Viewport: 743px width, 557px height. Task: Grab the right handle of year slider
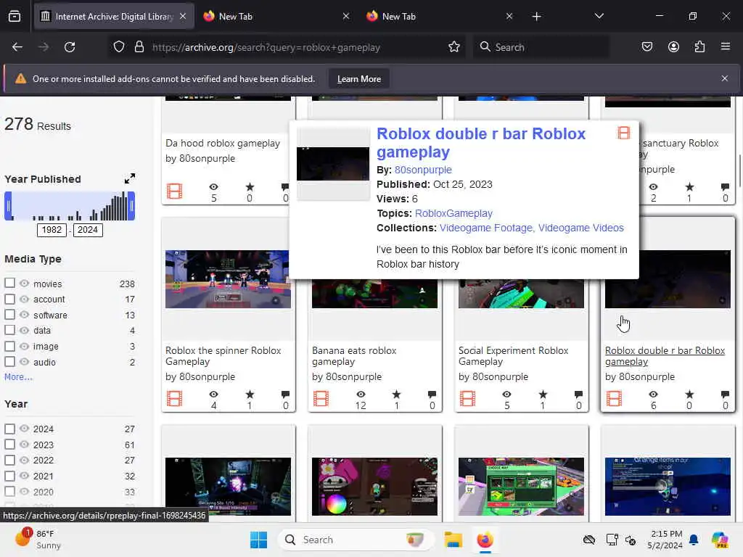[x=131, y=206]
